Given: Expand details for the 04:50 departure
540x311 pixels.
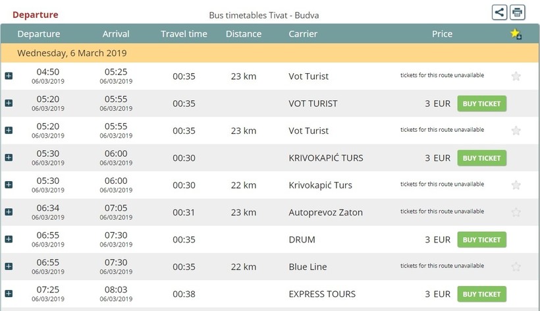Looking at the screenshot, I should pos(9,76).
